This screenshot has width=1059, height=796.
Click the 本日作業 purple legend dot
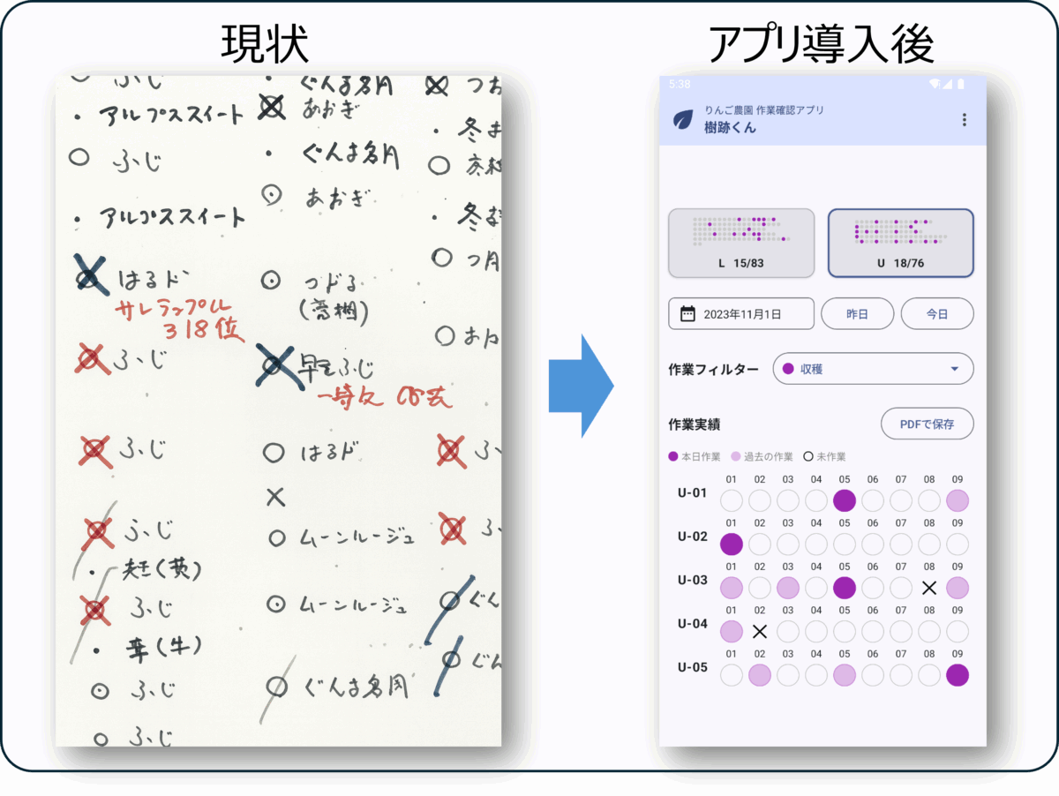(x=673, y=457)
